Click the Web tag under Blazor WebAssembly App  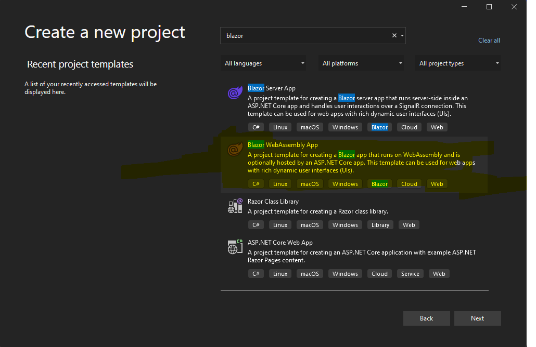coord(437,184)
